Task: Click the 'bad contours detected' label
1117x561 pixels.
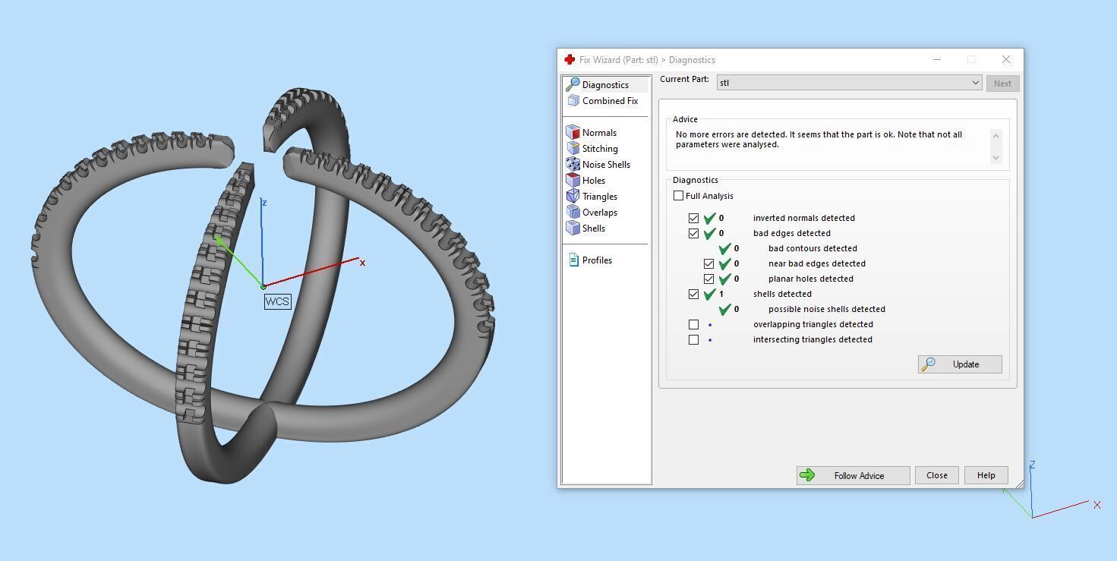Action: (813, 248)
